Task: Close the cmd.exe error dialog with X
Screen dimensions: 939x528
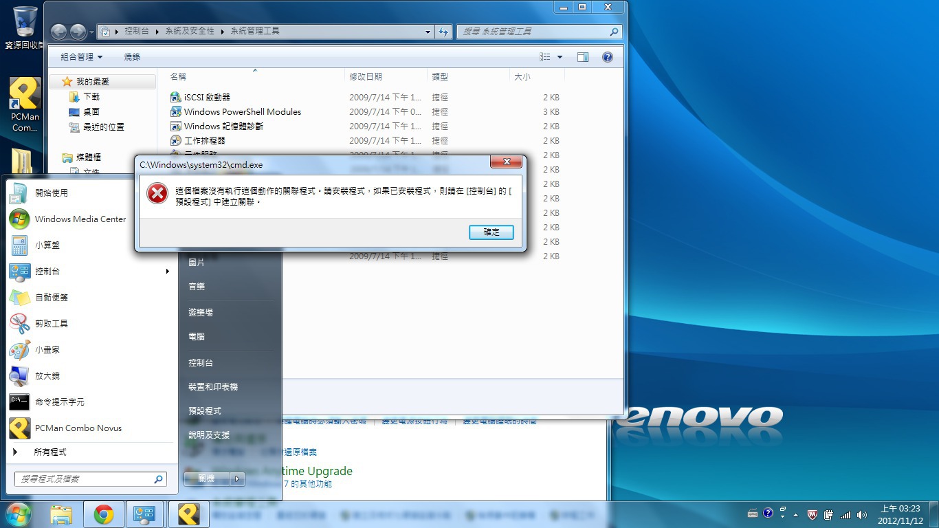Action: tap(507, 162)
